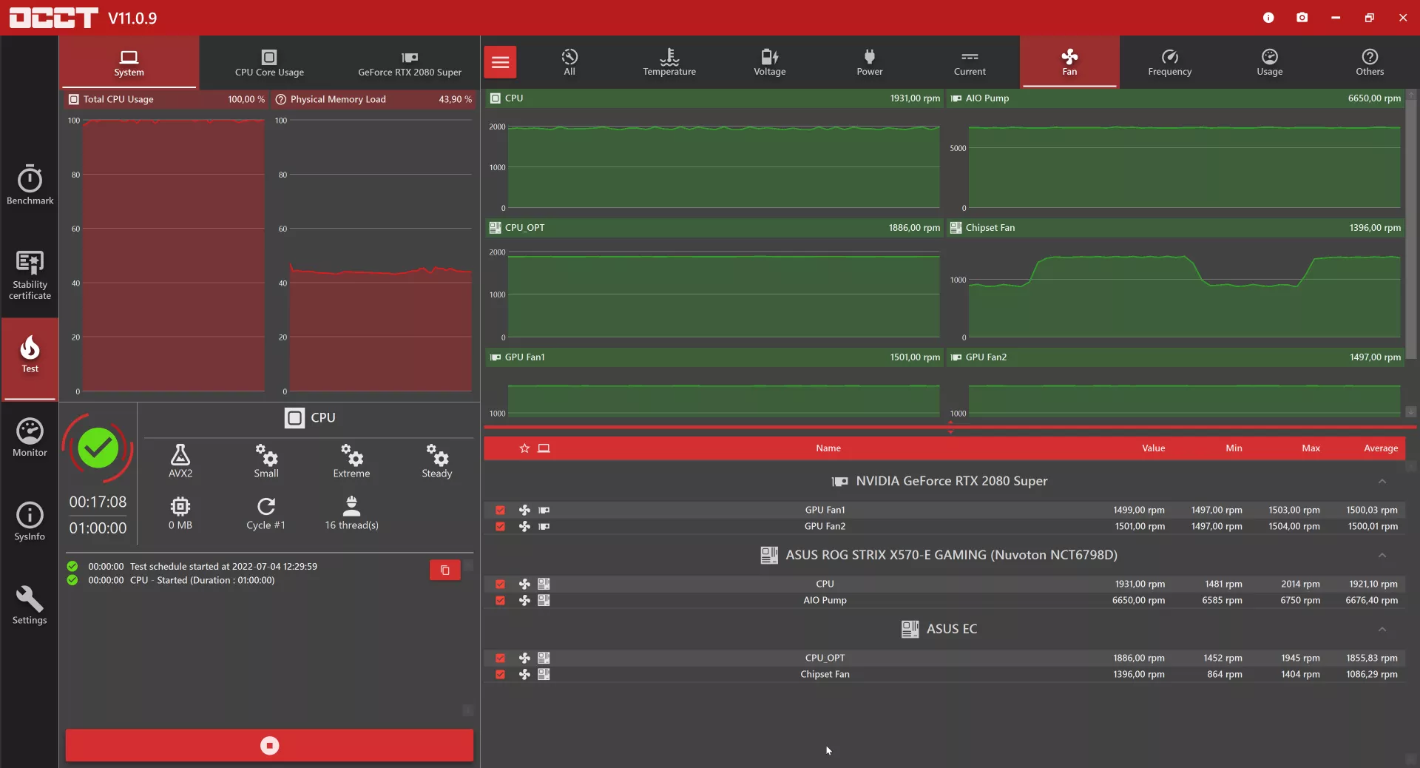This screenshot has height=768, width=1420.
Task: Switch to the Temperature tab
Action: (x=669, y=62)
